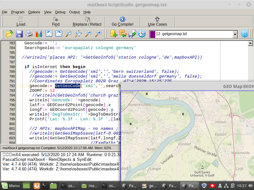
Task: Click the yellow database add icon
Action: coord(114,34)
